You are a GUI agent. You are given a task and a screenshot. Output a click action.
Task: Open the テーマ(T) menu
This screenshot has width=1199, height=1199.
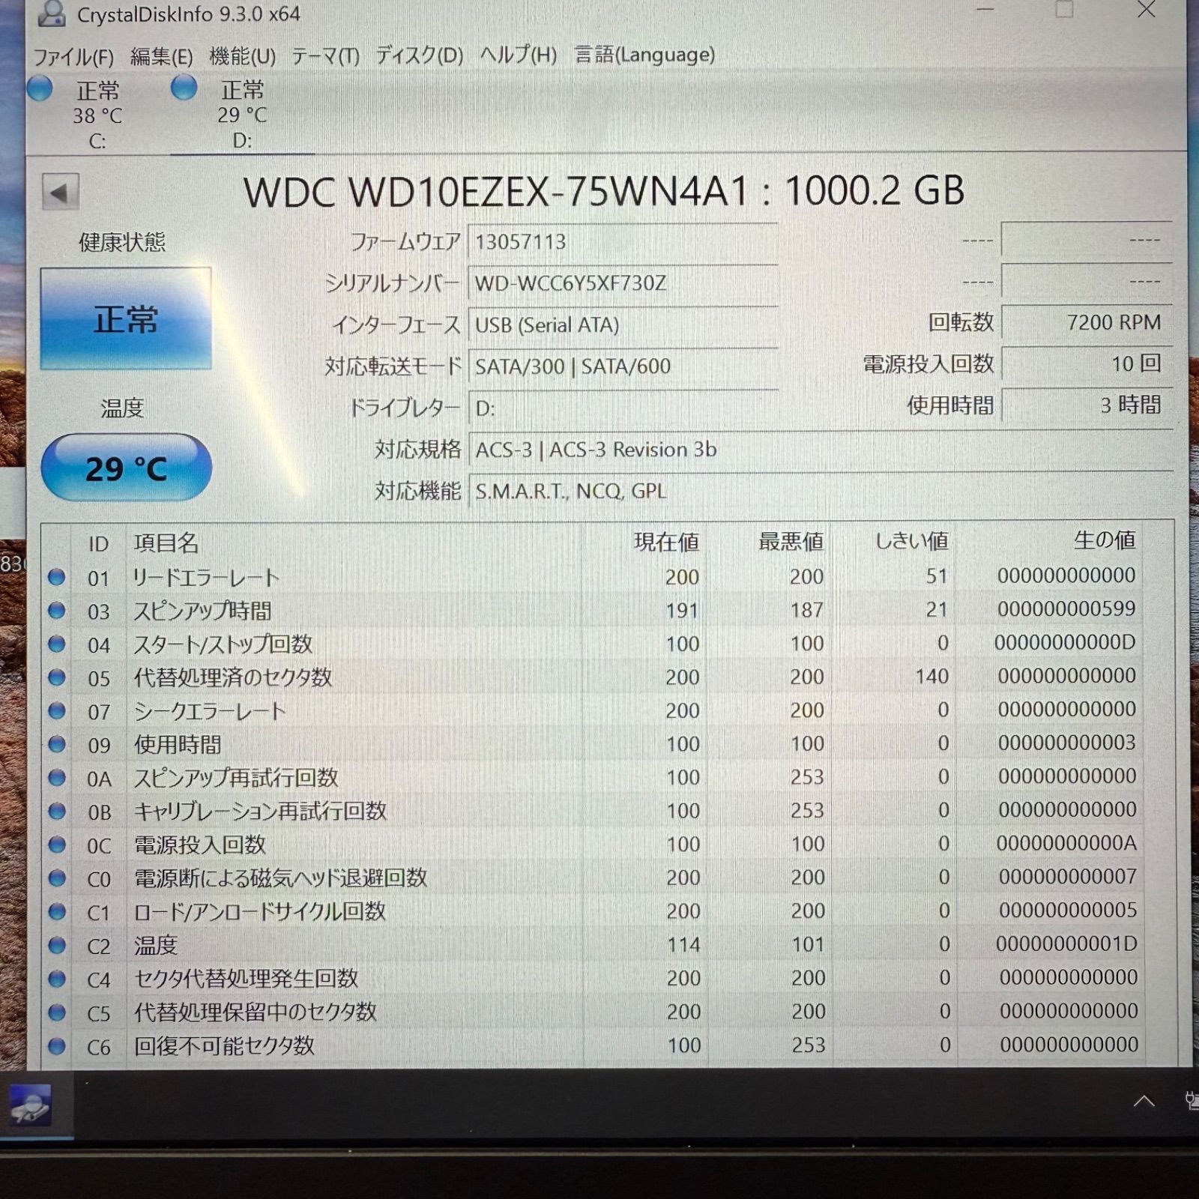325,56
